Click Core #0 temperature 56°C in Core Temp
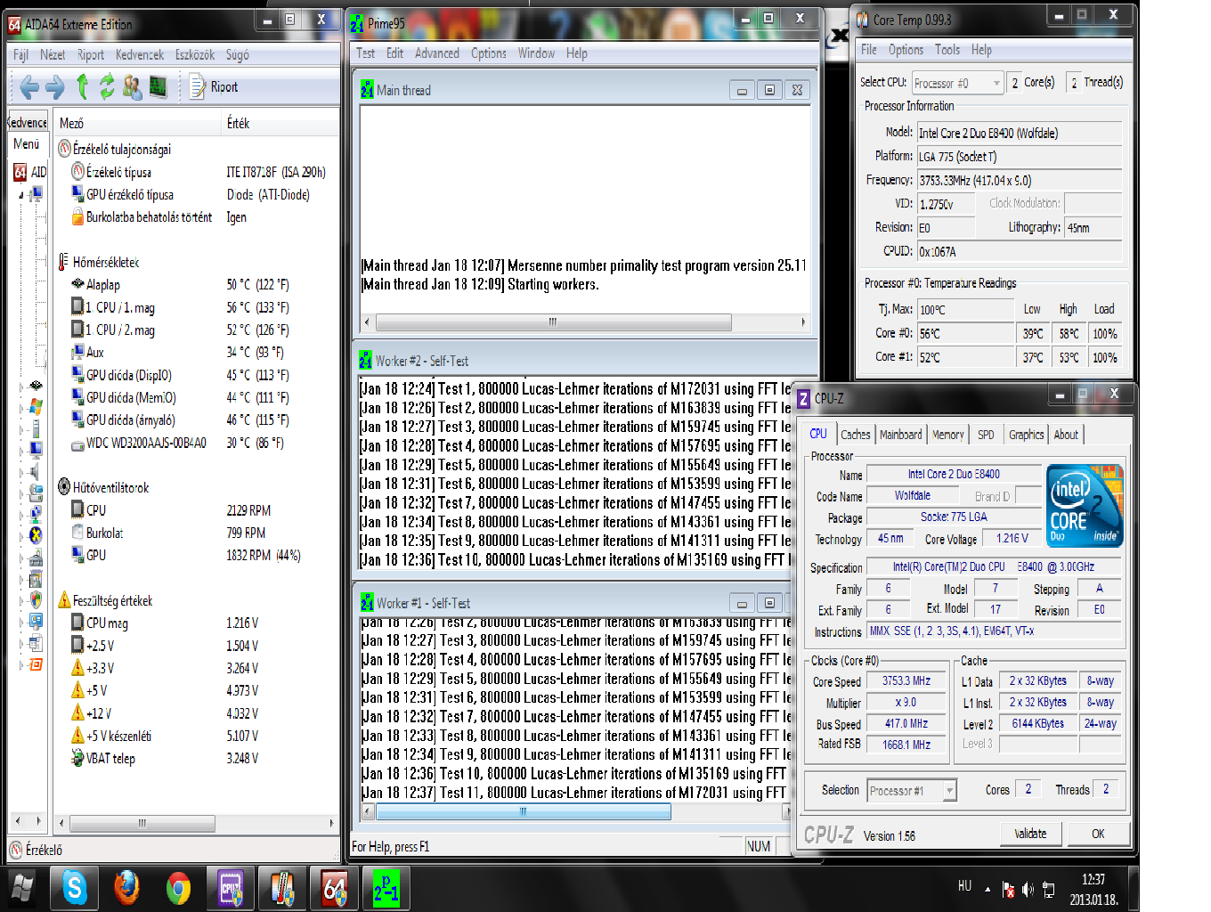The width and height of the screenshot is (1211, 912). (x=965, y=333)
